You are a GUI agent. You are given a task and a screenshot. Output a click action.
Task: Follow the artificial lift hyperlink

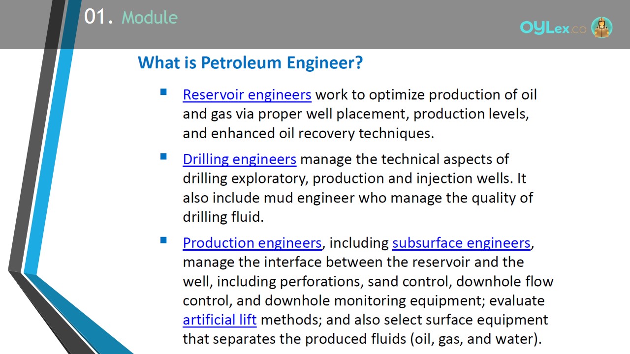pyautogui.click(x=220, y=320)
